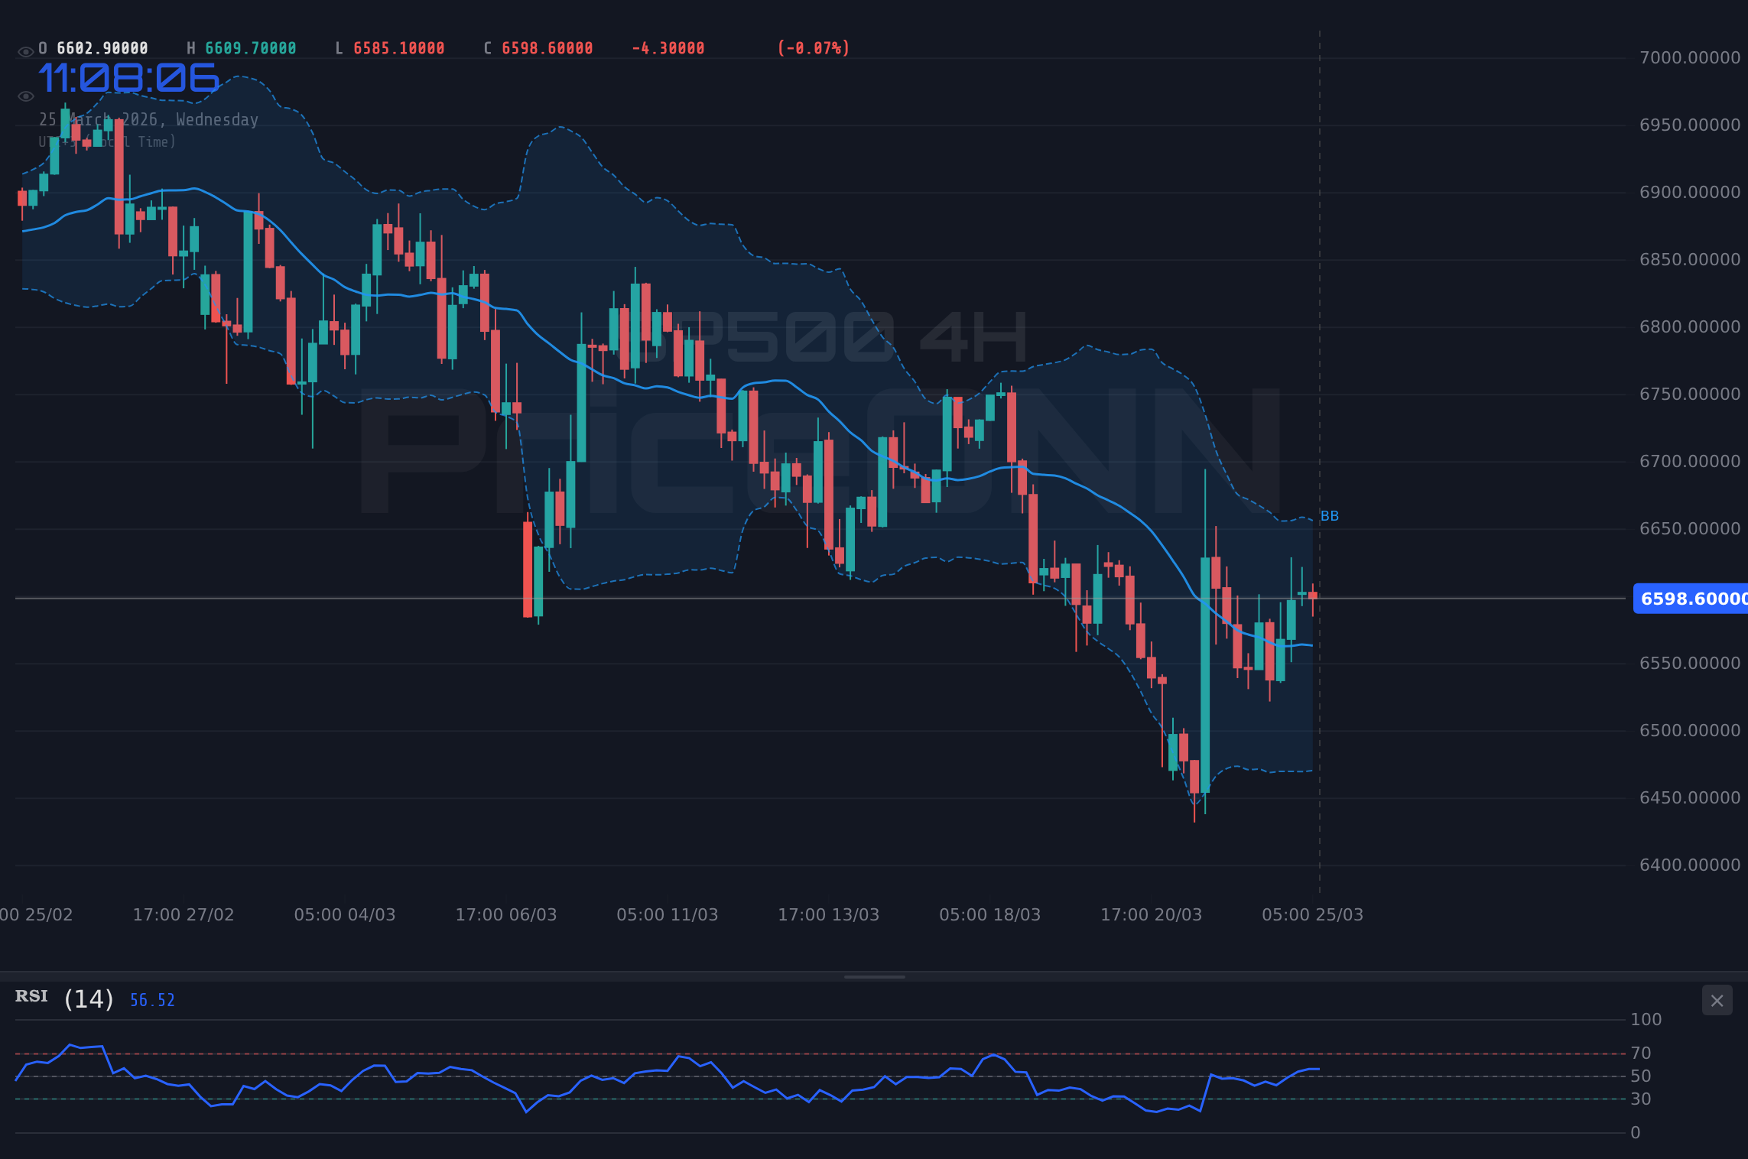
Task: Click the BB label near the upper band
Action: tap(1330, 516)
